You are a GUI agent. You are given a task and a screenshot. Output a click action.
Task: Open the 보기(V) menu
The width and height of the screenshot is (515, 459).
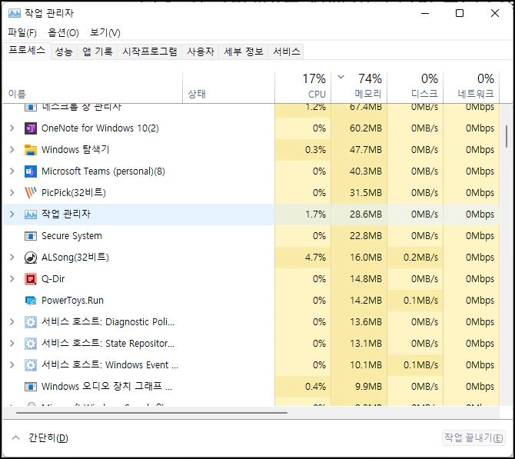[105, 32]
